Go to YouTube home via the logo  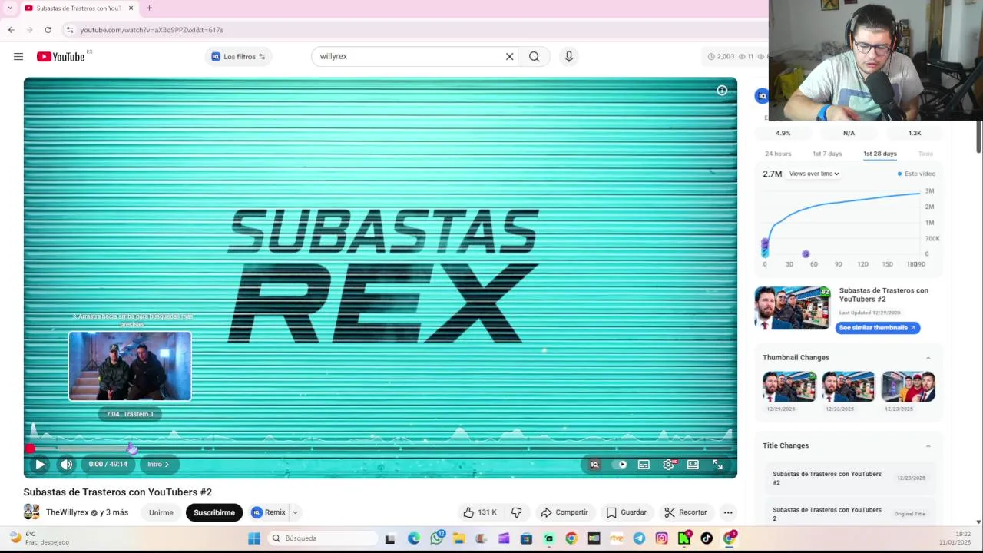[x=61, y=56]
